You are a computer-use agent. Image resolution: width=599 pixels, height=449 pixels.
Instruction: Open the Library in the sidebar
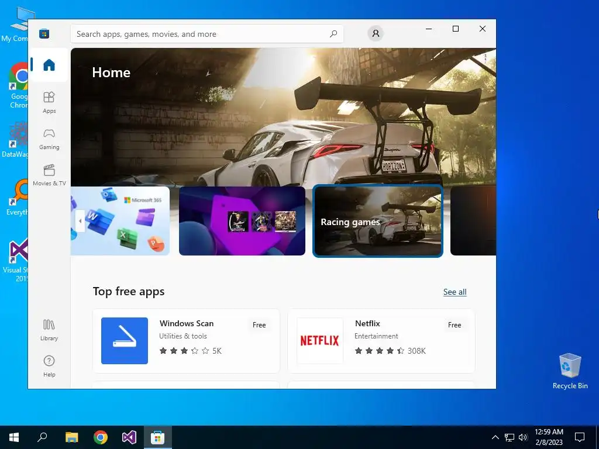pos(49,330)
